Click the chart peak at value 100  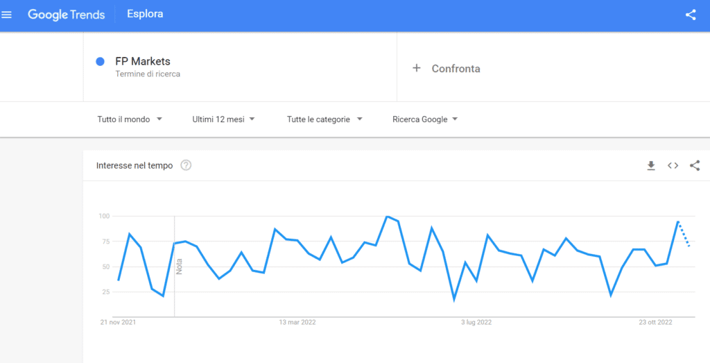pos(387,216)
